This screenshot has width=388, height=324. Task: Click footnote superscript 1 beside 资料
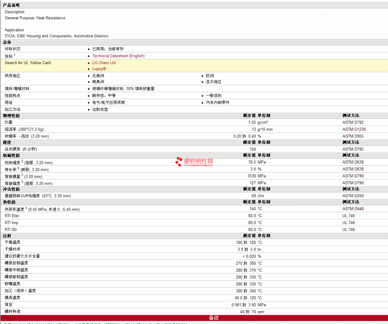(14, 55)
